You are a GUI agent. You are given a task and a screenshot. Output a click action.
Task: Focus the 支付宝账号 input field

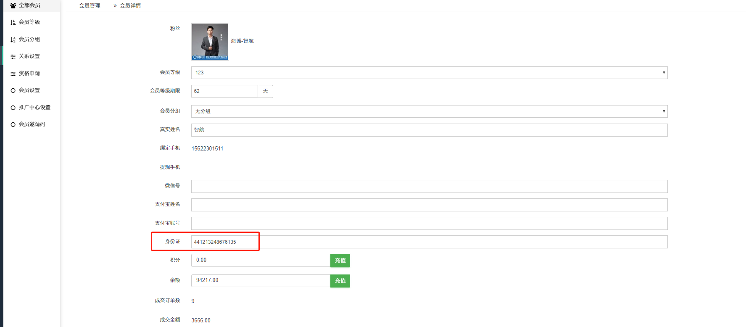[x=429, y=223]
